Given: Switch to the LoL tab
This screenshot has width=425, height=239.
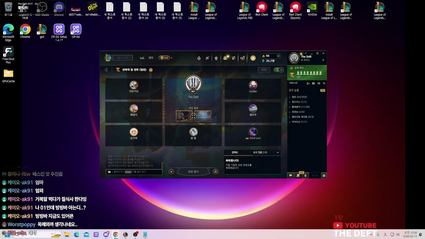Looking at the screenshot, I should point(142,58).
